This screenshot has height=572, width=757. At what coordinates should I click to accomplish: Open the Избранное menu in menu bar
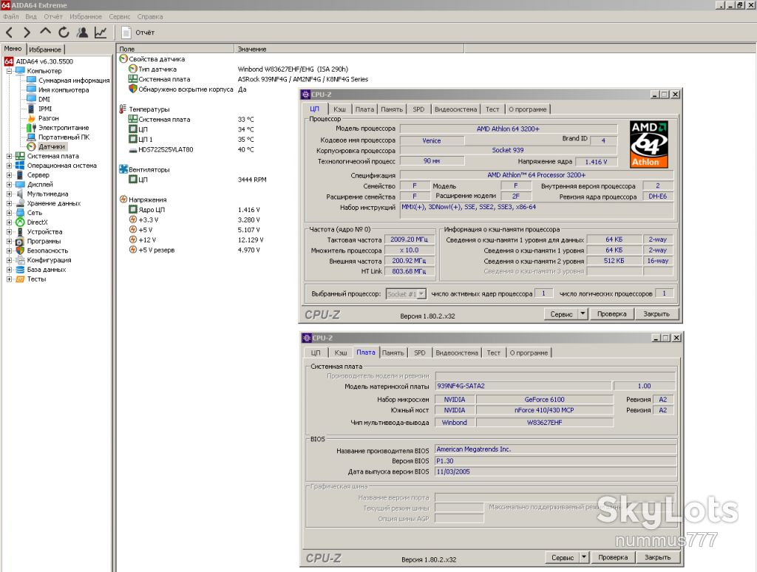[86, 16]
